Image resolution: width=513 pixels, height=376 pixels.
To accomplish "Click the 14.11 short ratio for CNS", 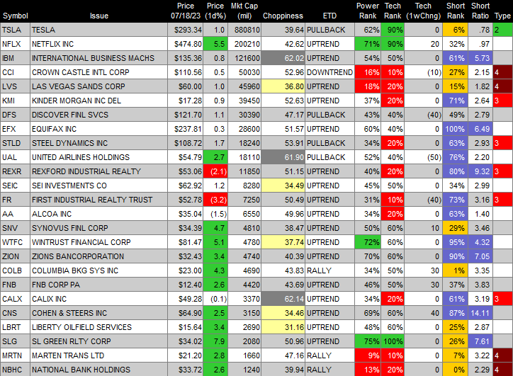I will [480, 313].
